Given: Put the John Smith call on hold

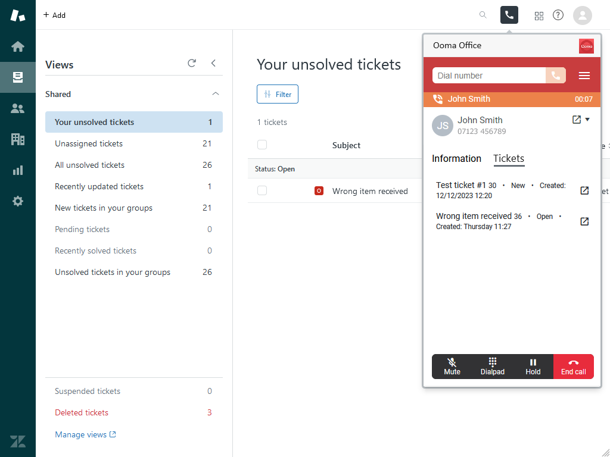Looking at the screenshot, I should tap(533, 367).
